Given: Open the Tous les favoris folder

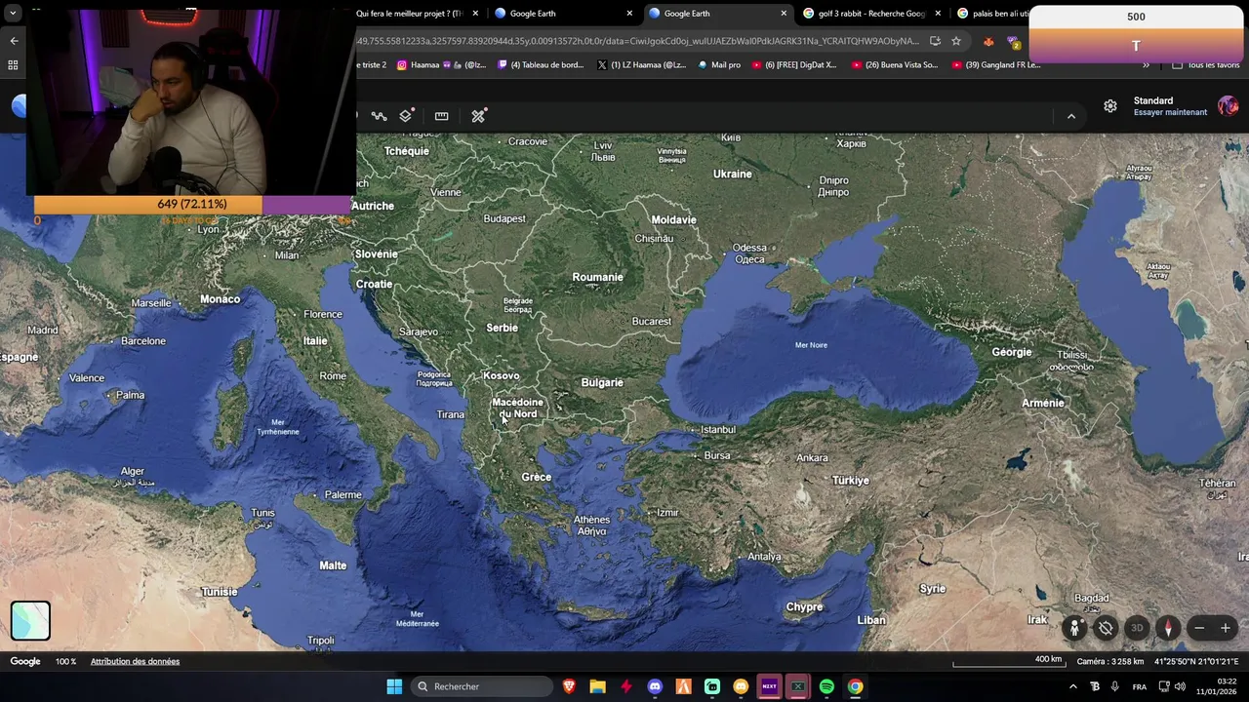Looking at the screenshot, I should point(1205,65).
